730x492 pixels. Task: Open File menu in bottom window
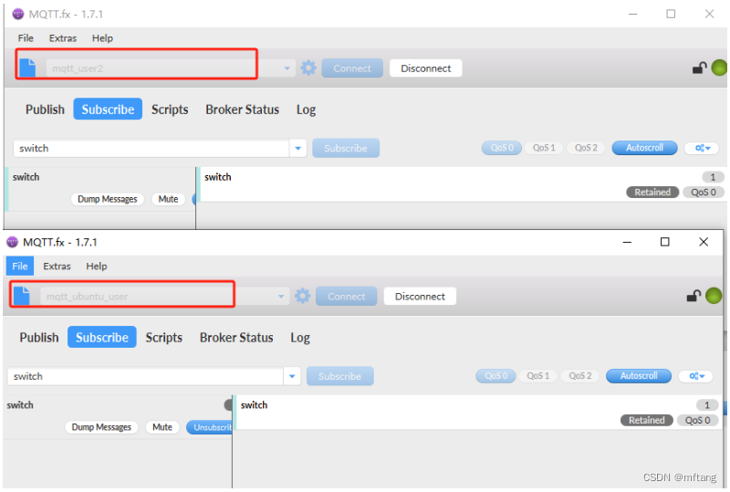pyautogui.click(x=19, y=266)
